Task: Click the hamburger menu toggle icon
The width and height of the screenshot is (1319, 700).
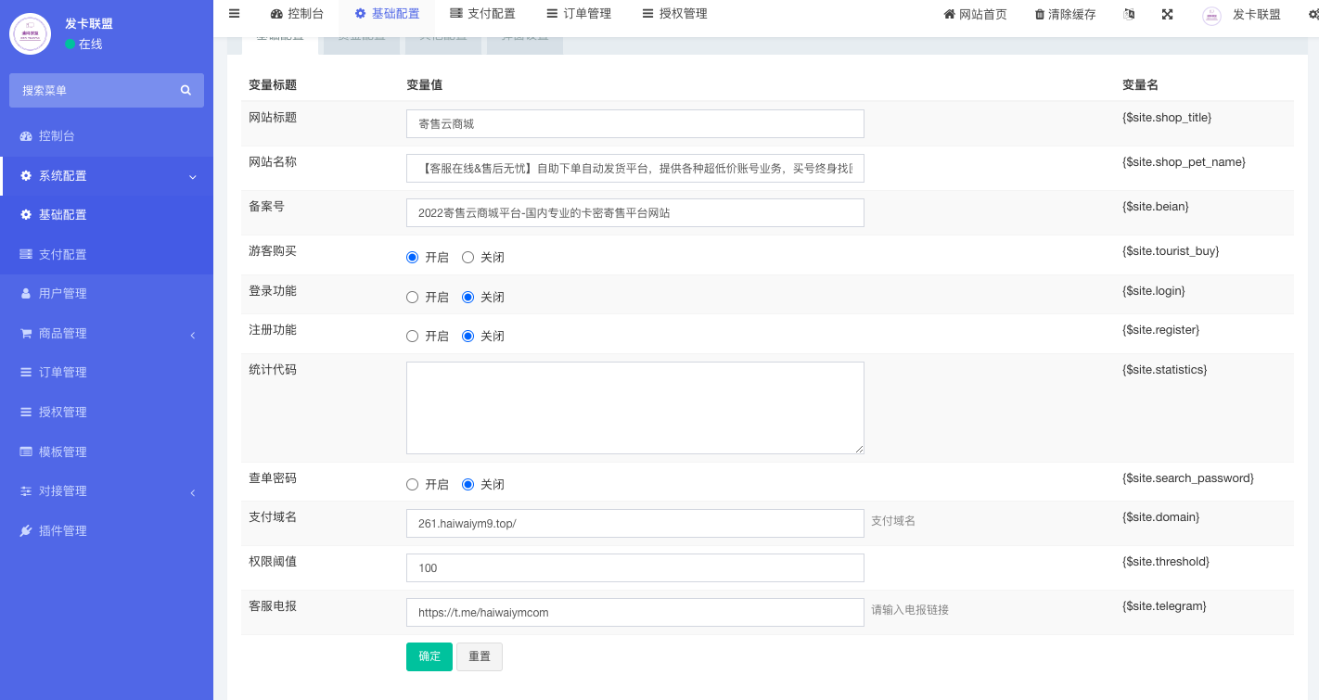Action: [234, 14]
